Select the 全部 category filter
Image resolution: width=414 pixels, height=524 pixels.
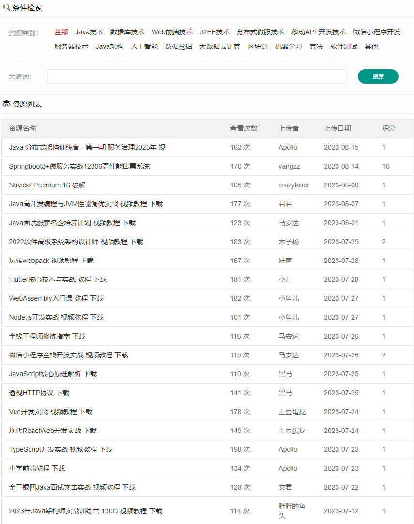[61, 32]
